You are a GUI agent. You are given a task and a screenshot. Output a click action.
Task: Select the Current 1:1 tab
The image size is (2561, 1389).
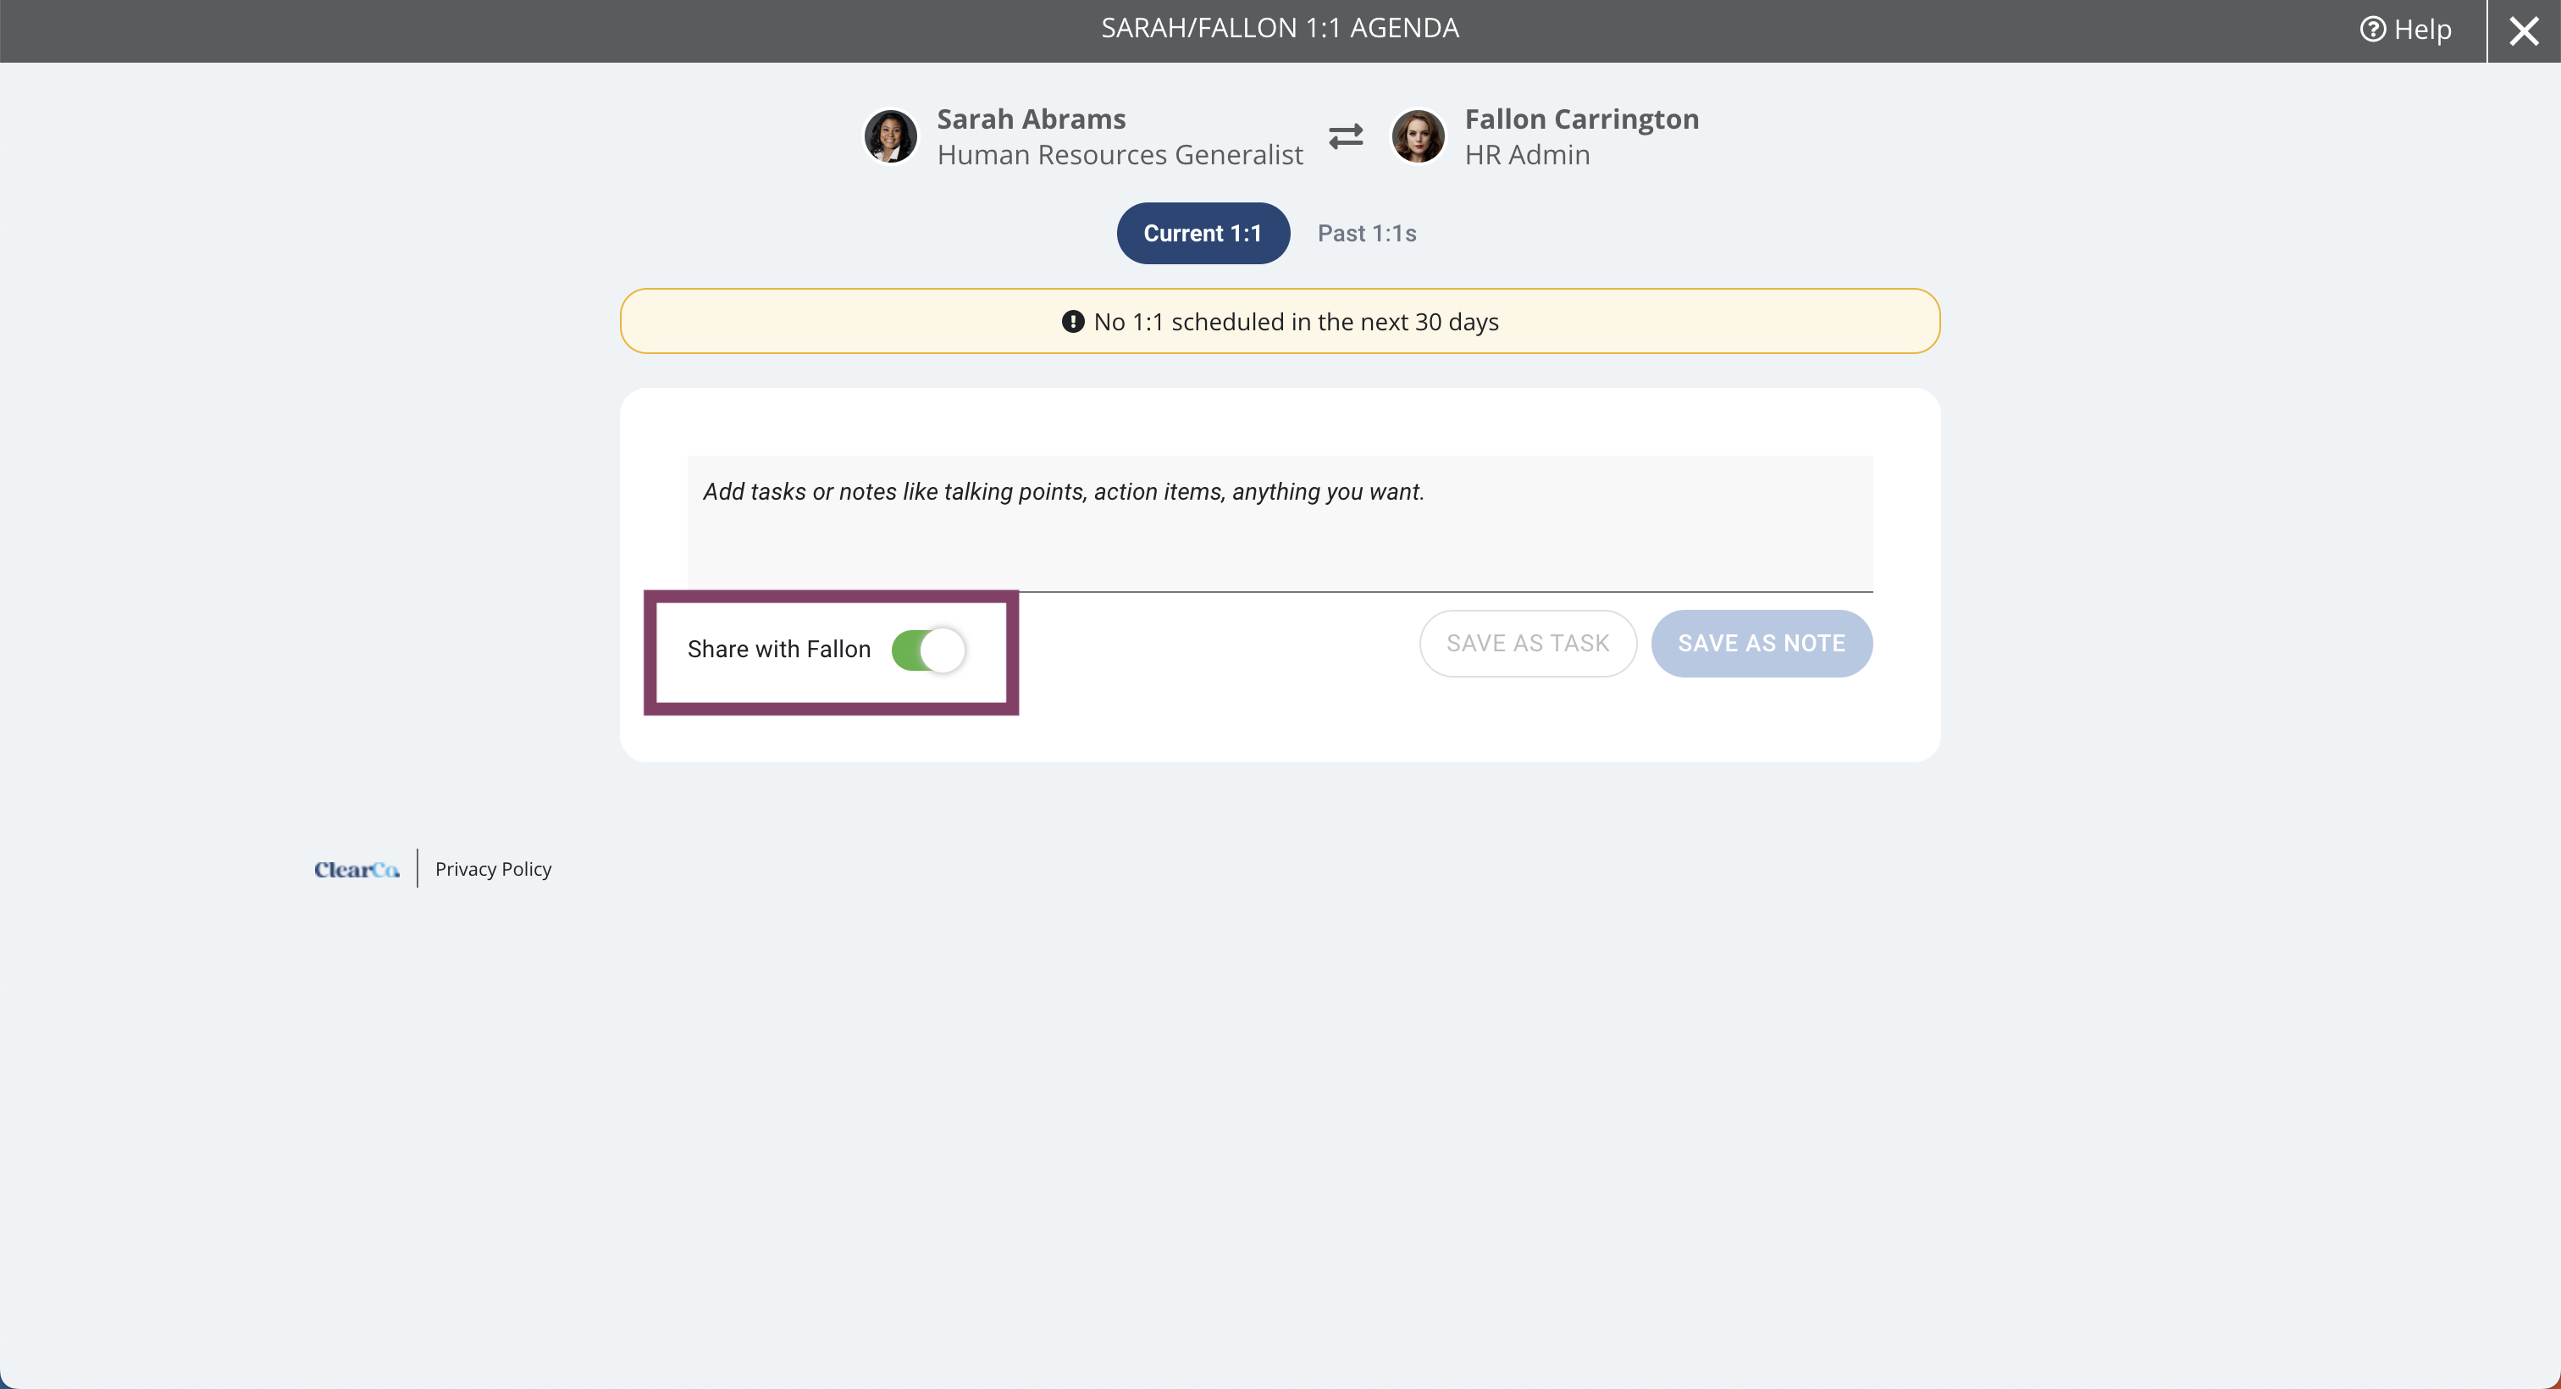[x=1203, y=233]
